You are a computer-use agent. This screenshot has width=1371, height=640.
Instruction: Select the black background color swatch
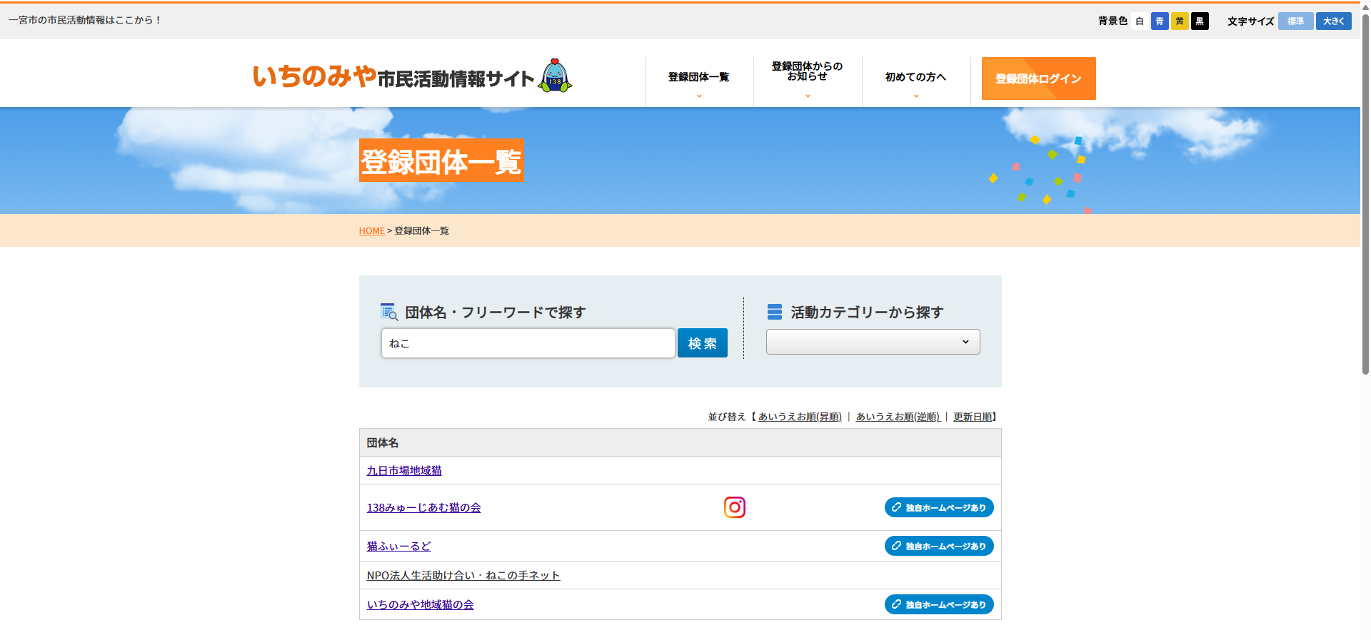click(1200, 21)
